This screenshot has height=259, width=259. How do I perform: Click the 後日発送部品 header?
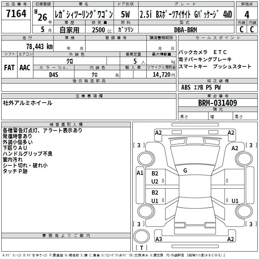(x=89, y=81)
